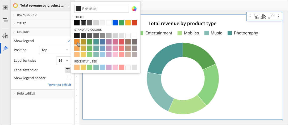Open the filter icon on chart toolbar

(256, 17)
